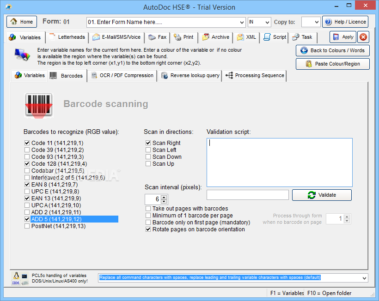Click the Paste Colour/Region button
The width and height of the screenshot is (379, 301).
click(333, 64)
